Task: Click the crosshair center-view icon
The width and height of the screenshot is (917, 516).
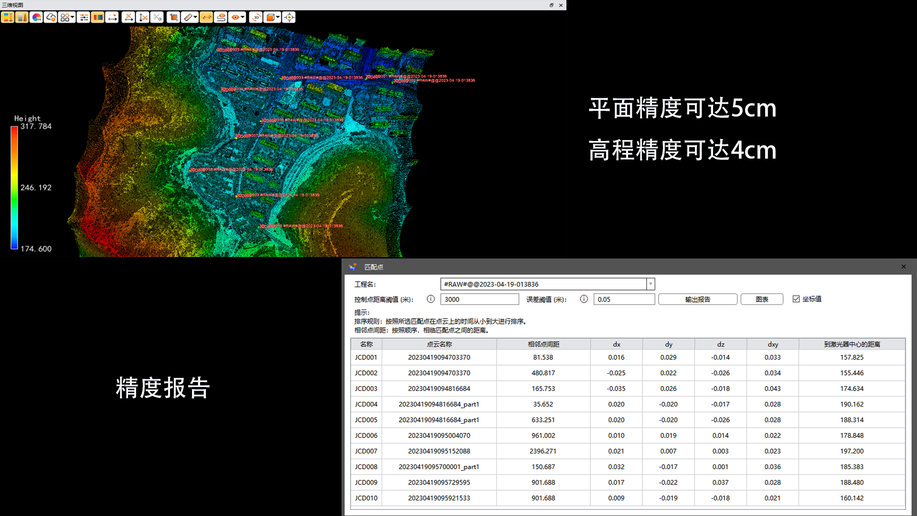Action: (x=289, y=18)
